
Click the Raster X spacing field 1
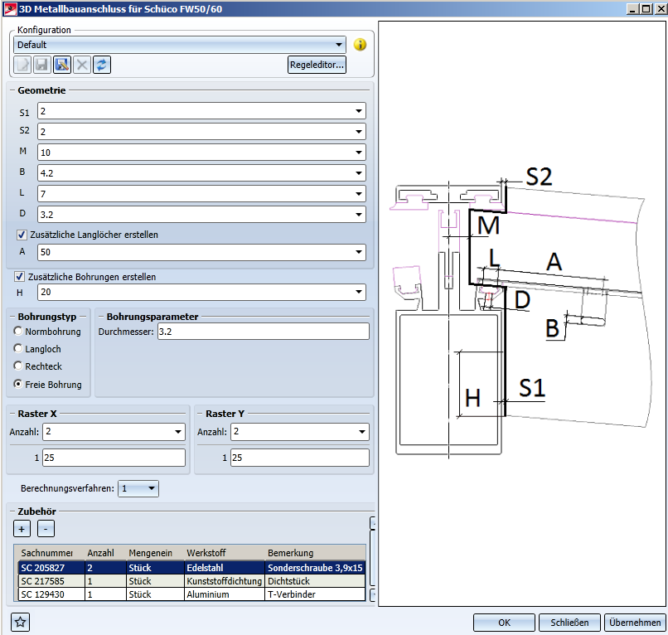click(x=114, y=458)
